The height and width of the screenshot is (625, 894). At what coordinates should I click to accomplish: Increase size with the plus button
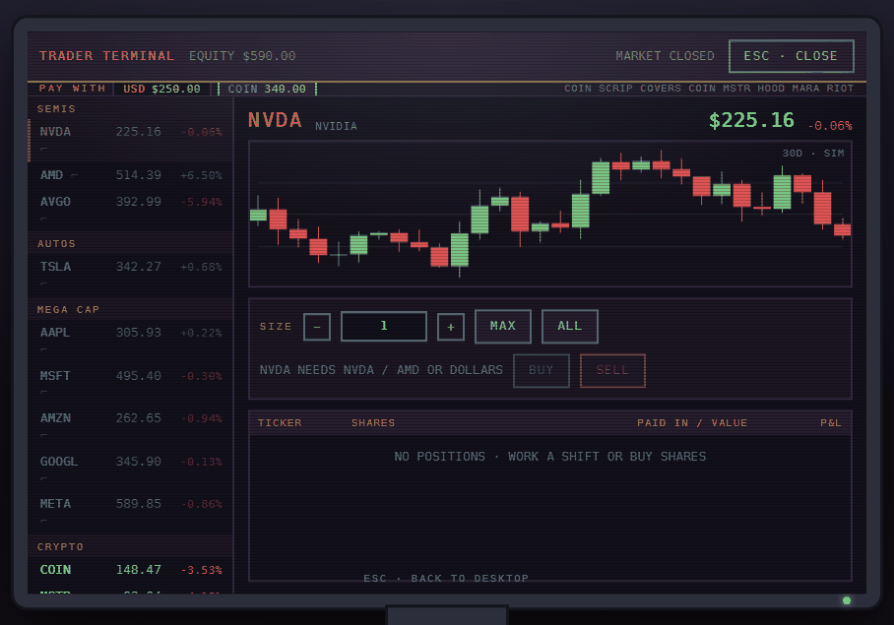(x=450, y=327)
